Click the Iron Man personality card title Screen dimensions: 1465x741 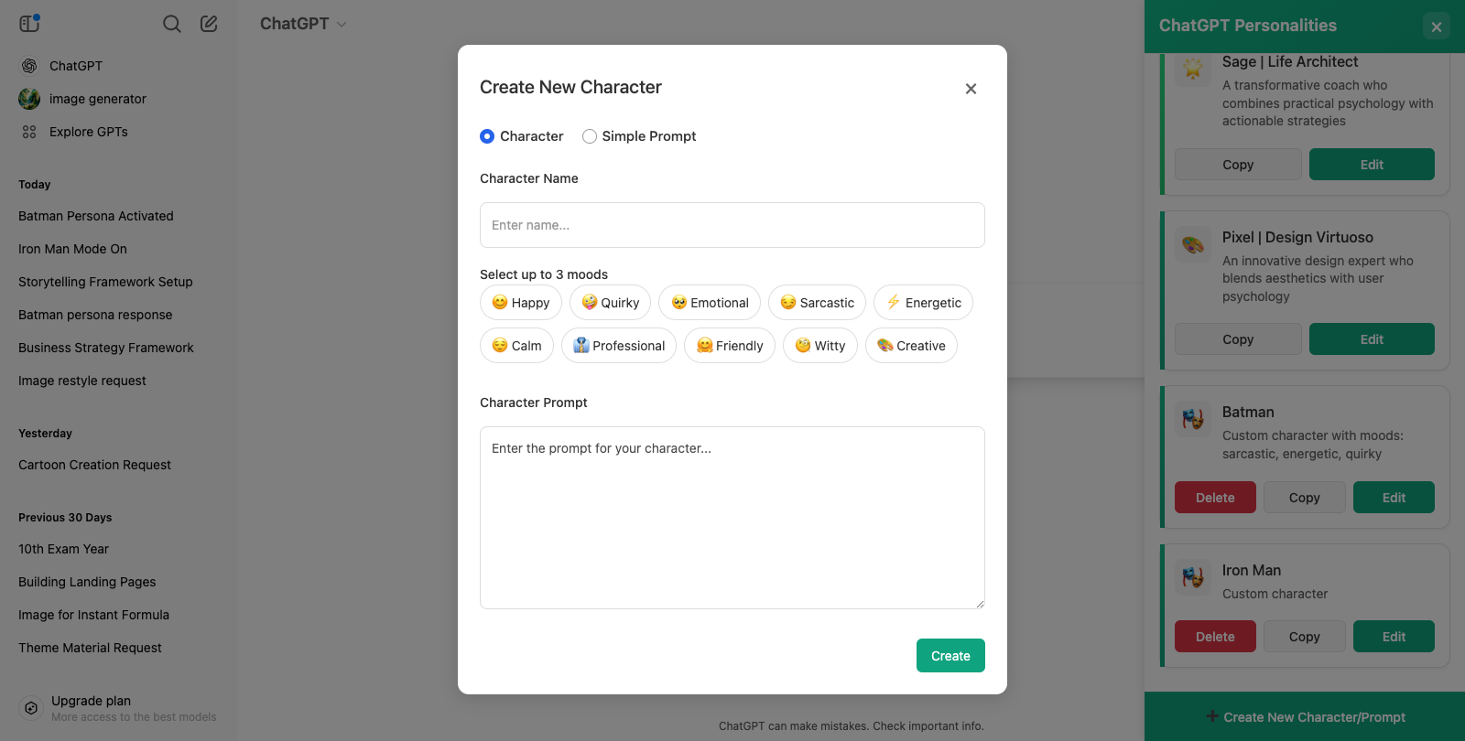tap(1252, 571)
